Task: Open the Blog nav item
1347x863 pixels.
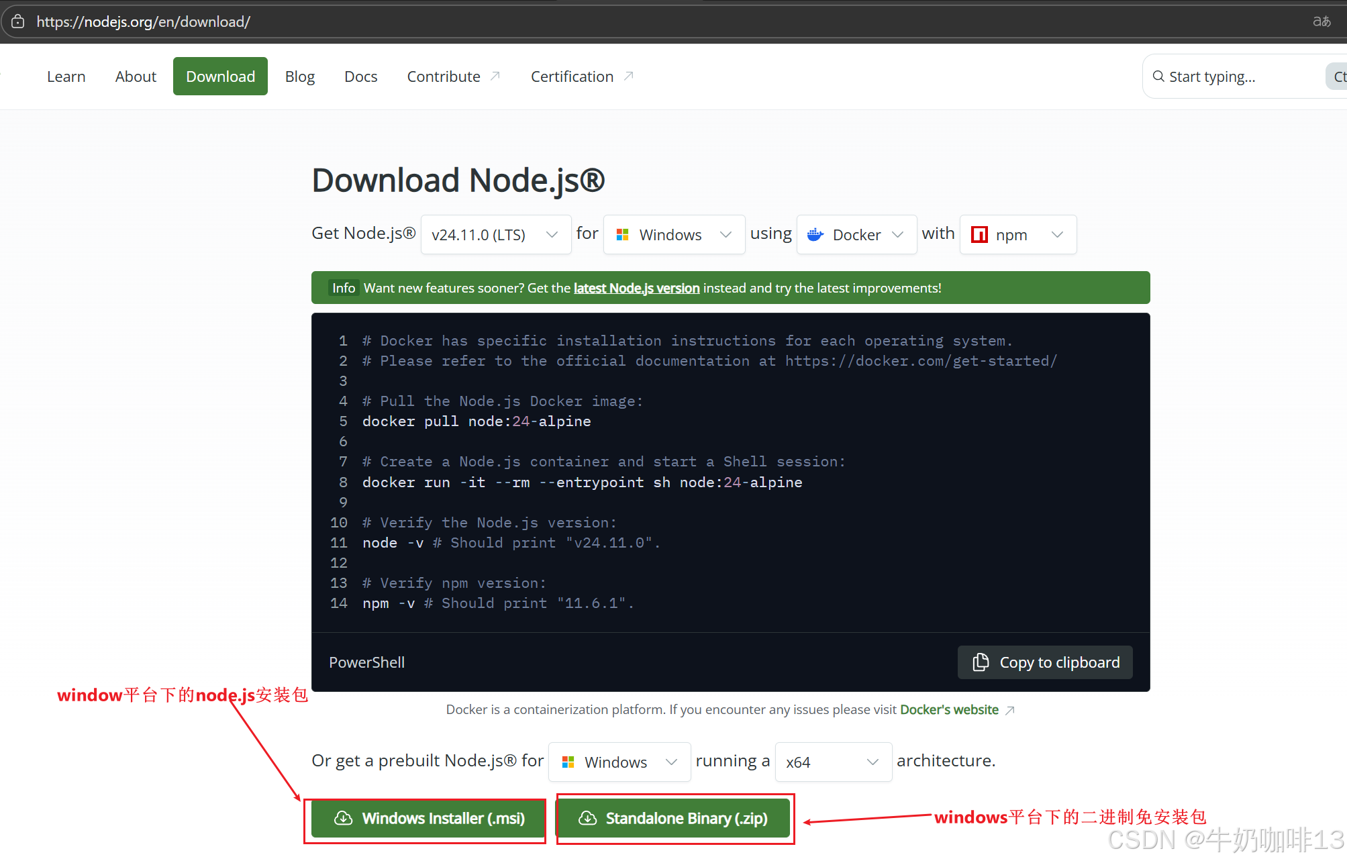Action: 299,77
